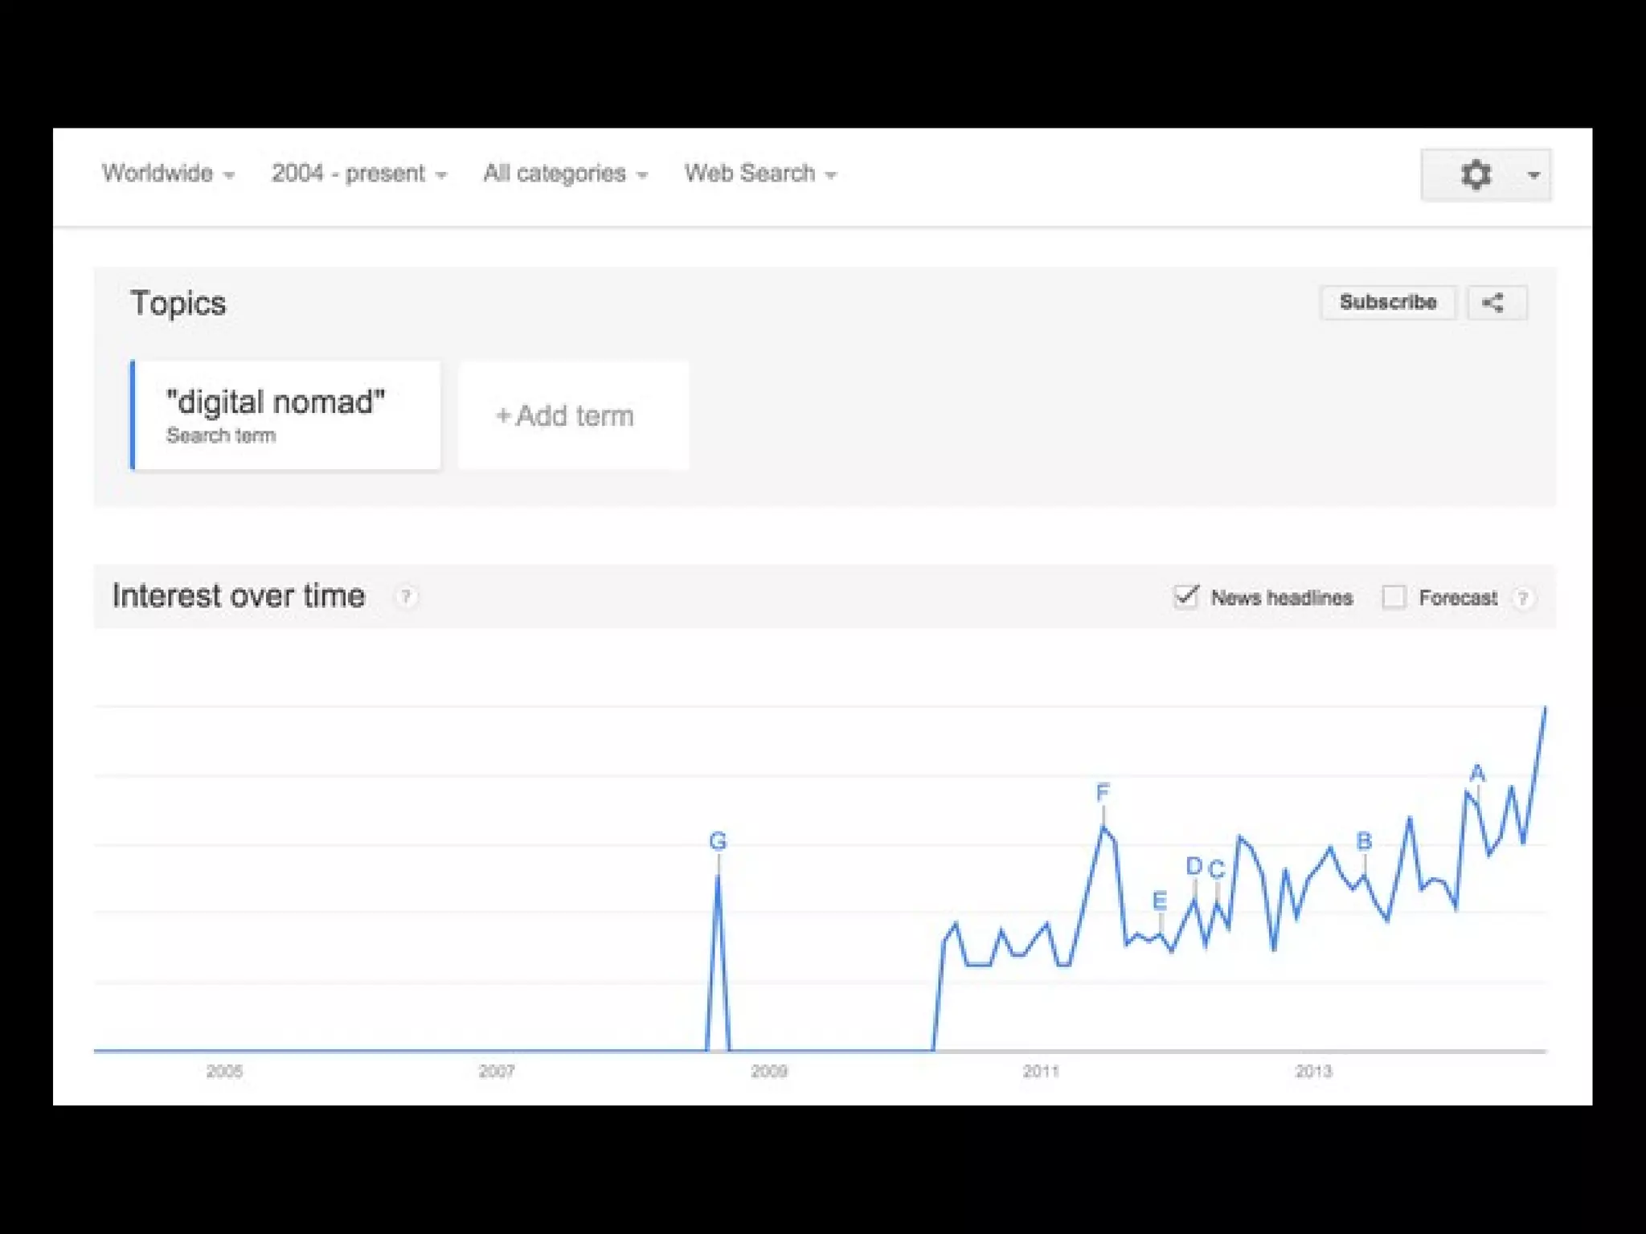Viewport: 1646px width, 1234px height.
Task: Select news headline marker B
Action: (1364, 841)
